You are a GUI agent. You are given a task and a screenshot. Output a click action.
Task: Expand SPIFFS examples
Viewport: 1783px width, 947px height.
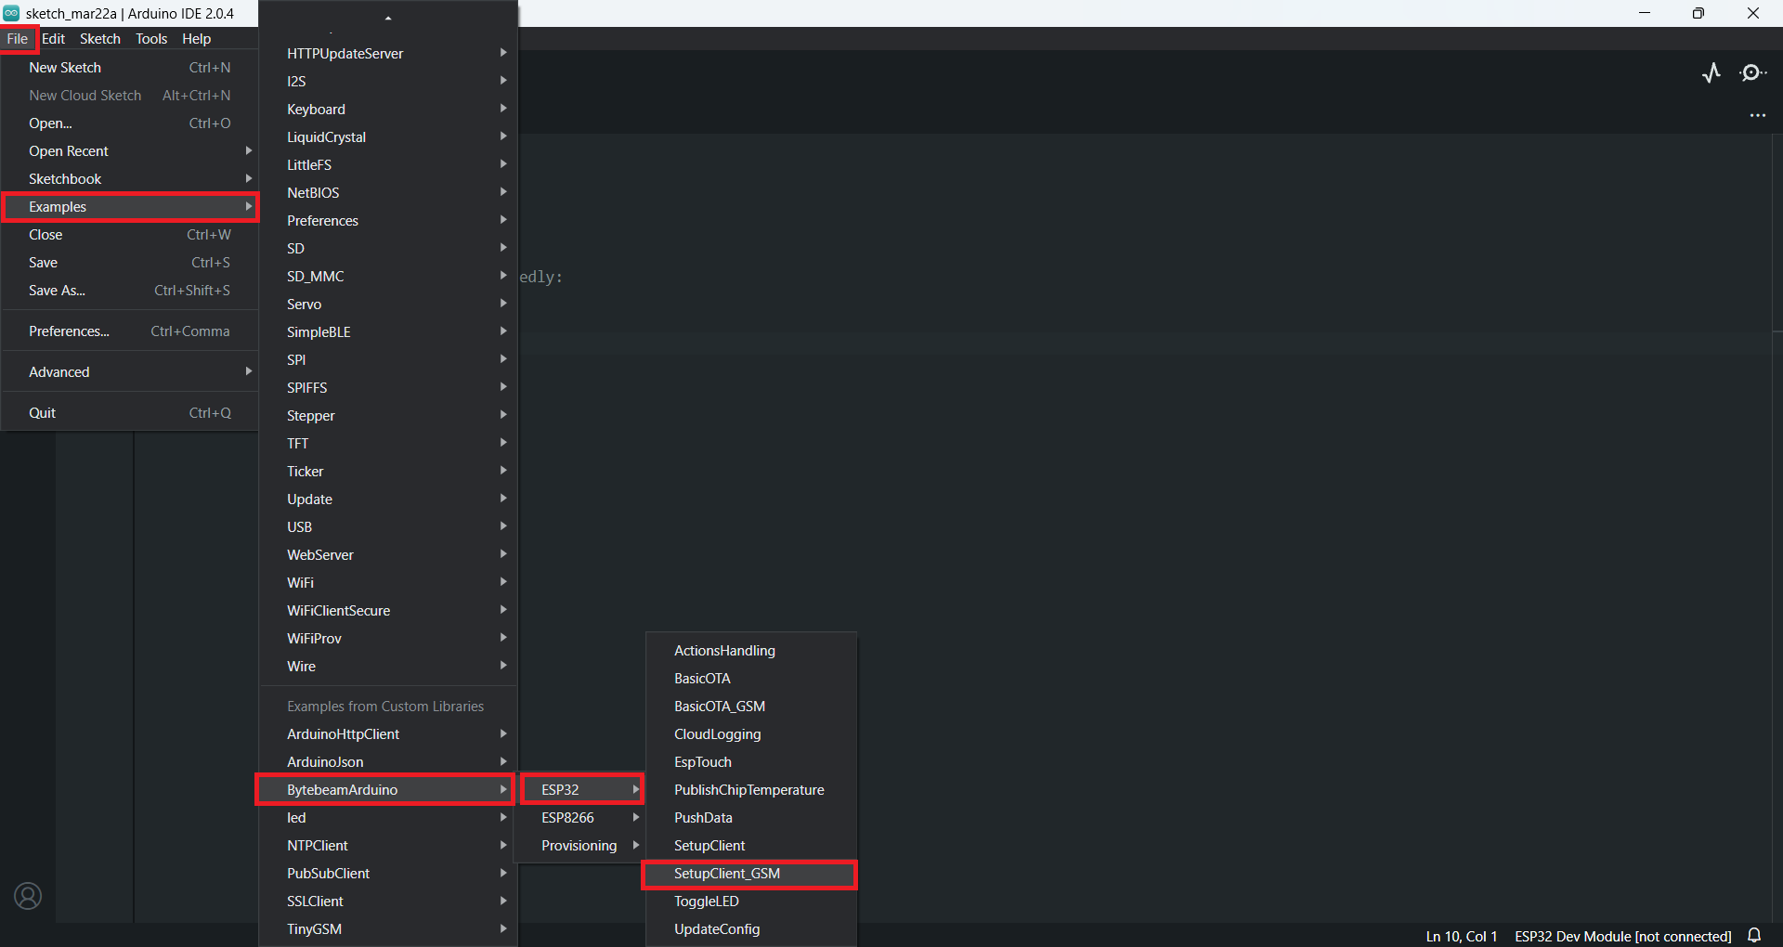click(x=388, y=388)
